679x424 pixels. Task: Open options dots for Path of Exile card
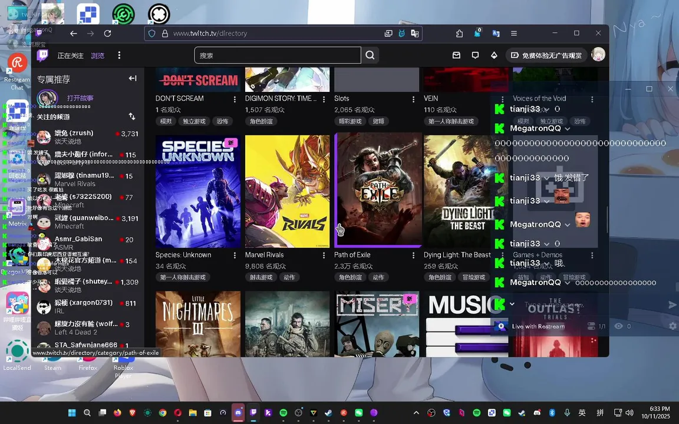click(413, 256)
